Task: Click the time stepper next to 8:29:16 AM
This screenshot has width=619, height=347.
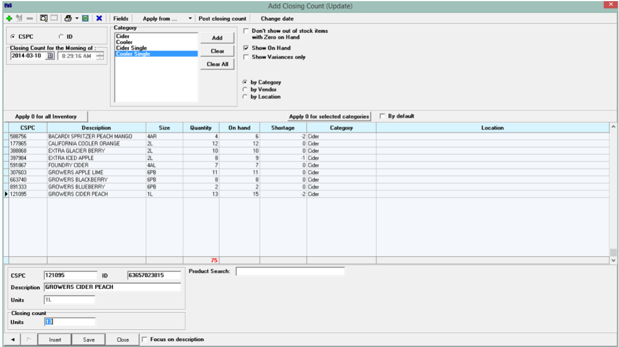Action: click(101, 56)
